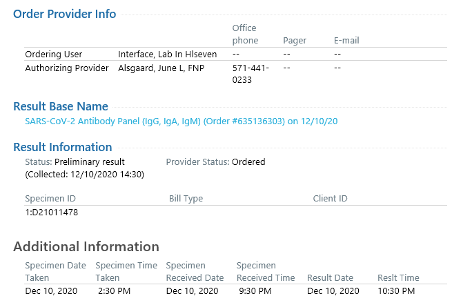Click the Specimen ID value 1:D21011478
This screenshot has width=452, height=305.
tap(51, 213)
